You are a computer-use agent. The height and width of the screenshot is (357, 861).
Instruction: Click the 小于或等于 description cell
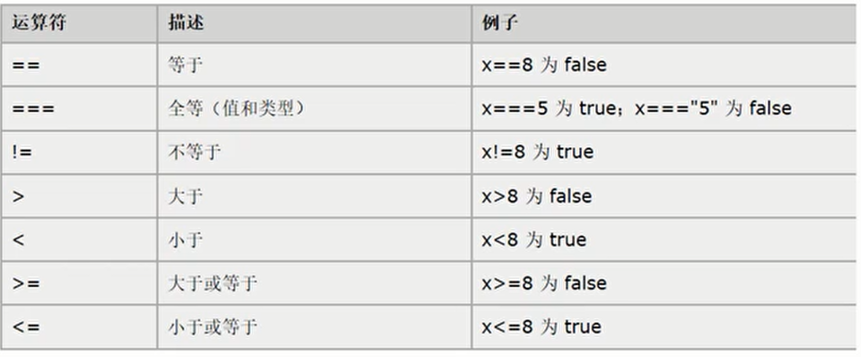(x=314, y=327)
